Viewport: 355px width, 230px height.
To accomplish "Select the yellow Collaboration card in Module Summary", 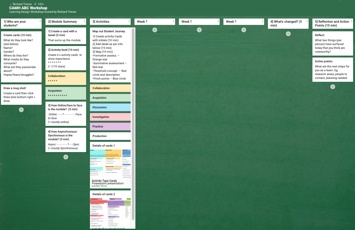I will (x=66, y=79).
